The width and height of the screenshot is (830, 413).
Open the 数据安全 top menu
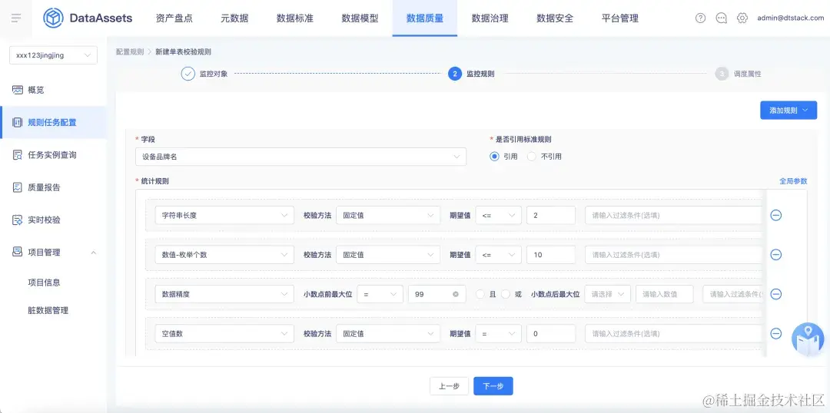[x=556, y=18]
